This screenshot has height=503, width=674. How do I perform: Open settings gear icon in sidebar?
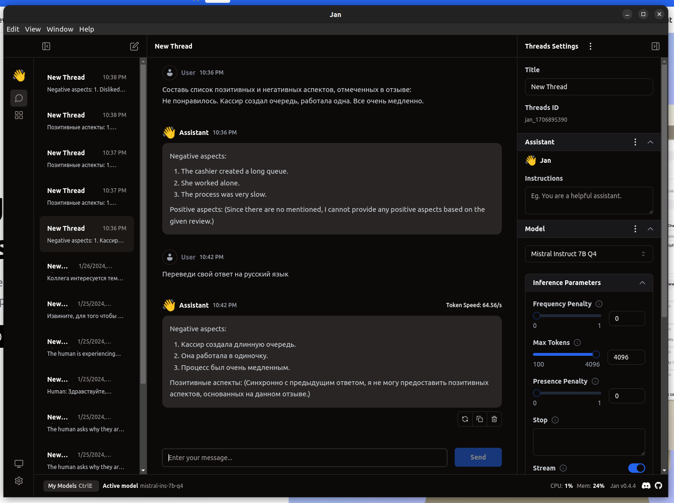coord(19,481)
